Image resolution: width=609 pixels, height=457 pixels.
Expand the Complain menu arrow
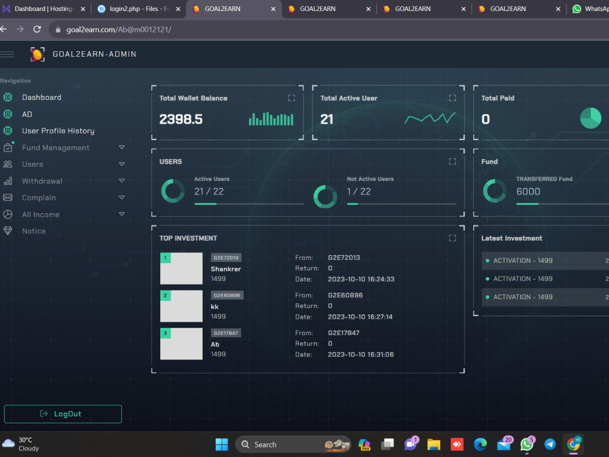click(x=122, y=197)
